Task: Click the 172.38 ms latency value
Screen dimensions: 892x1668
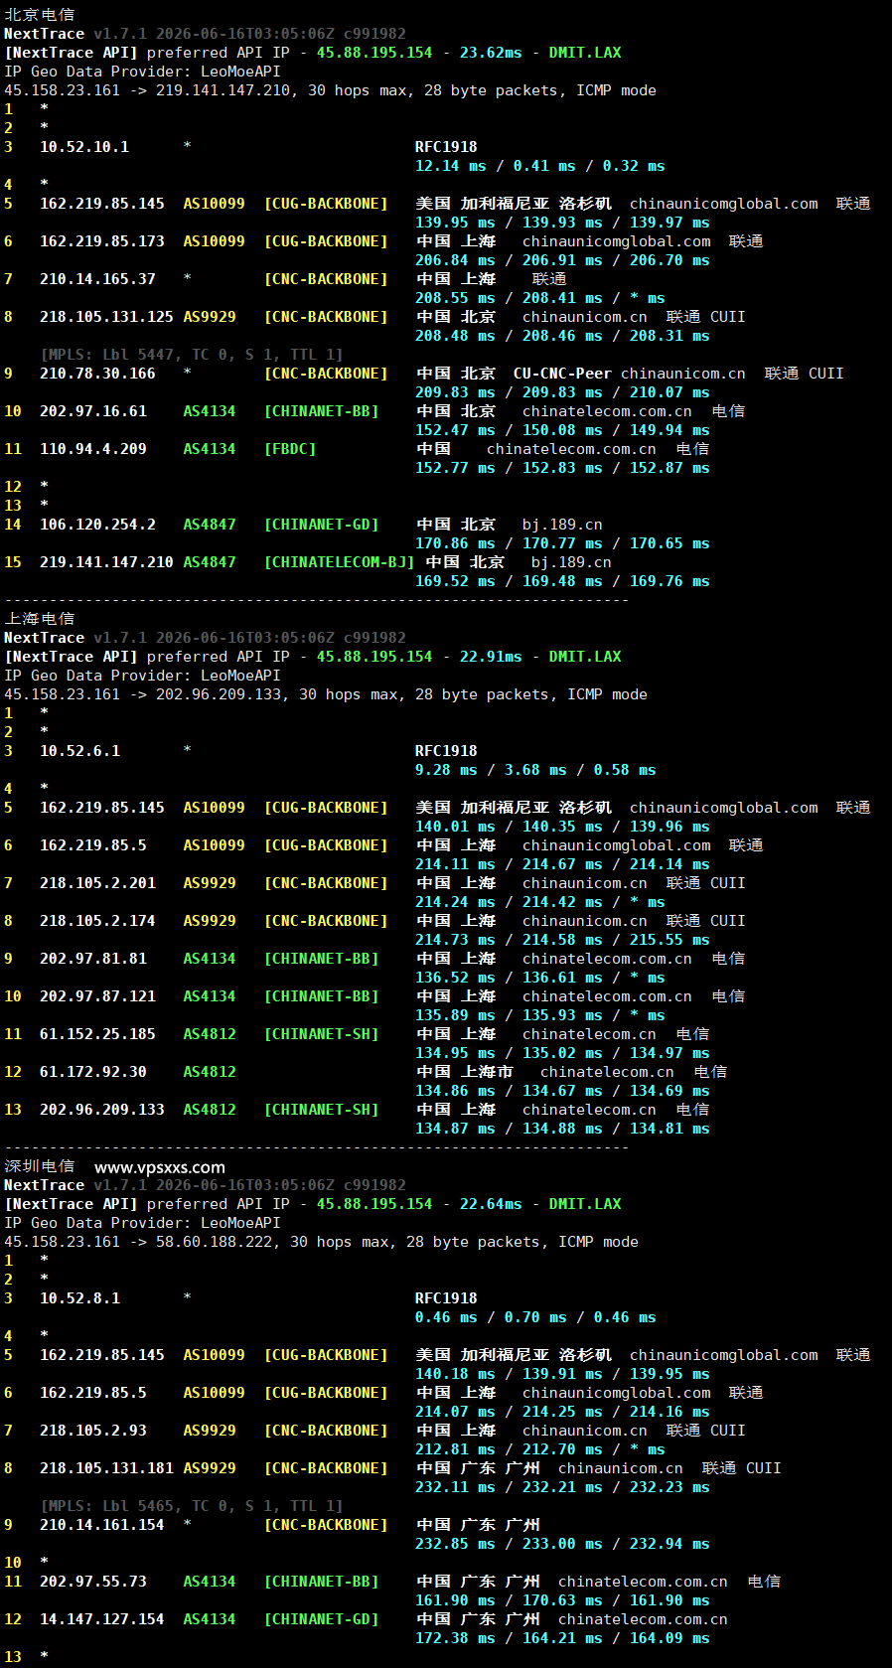Action: point(455,1638)
